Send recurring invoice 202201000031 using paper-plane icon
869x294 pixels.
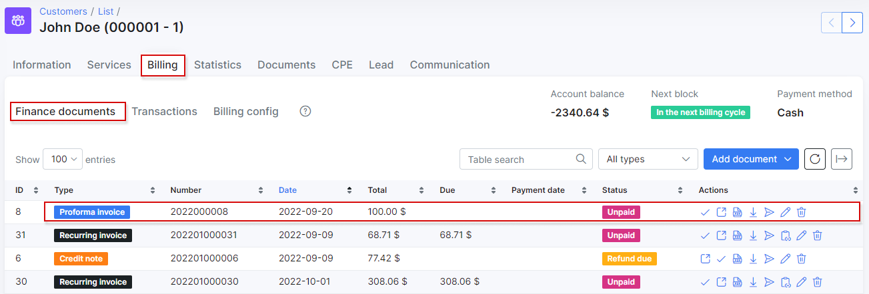(769, 235)
